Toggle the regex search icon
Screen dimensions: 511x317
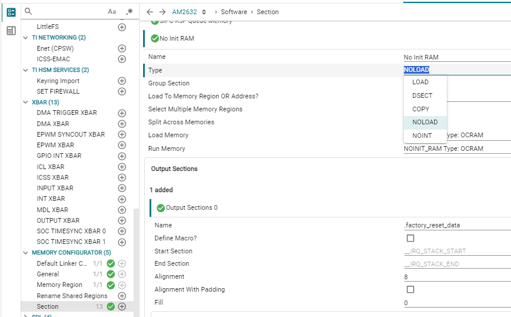pos(130,11)
